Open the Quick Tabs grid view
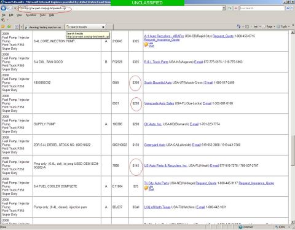Image resolution: width=295 pixels, height=230 pixels. pos(17,27)
